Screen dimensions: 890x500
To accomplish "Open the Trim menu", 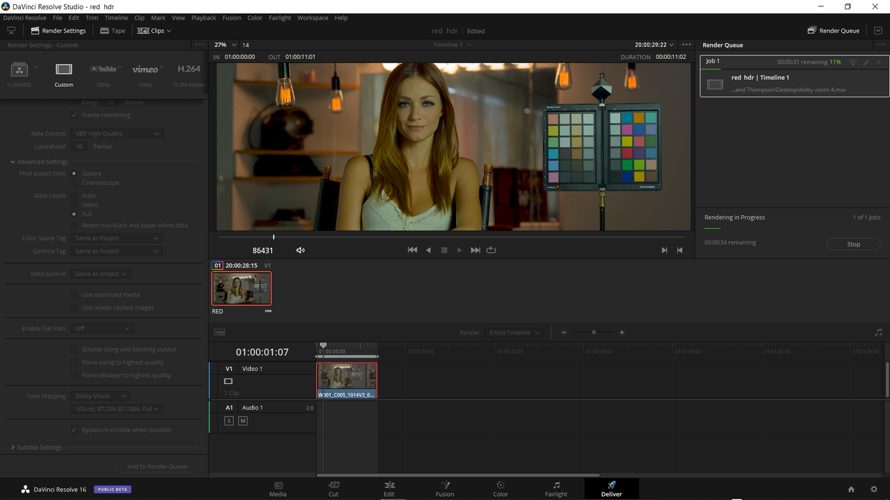I will 92,18.
